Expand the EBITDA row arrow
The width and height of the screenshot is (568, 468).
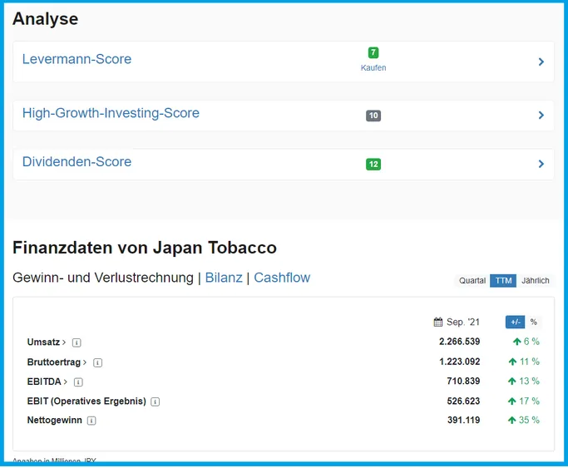coord(66,382)
